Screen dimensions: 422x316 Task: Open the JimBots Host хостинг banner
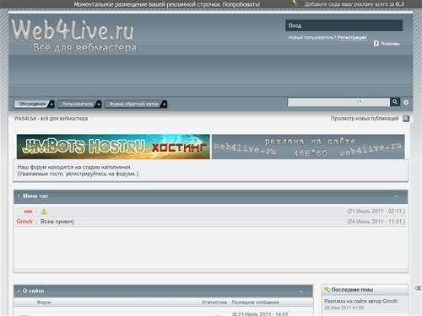click(x=113, y=147)
